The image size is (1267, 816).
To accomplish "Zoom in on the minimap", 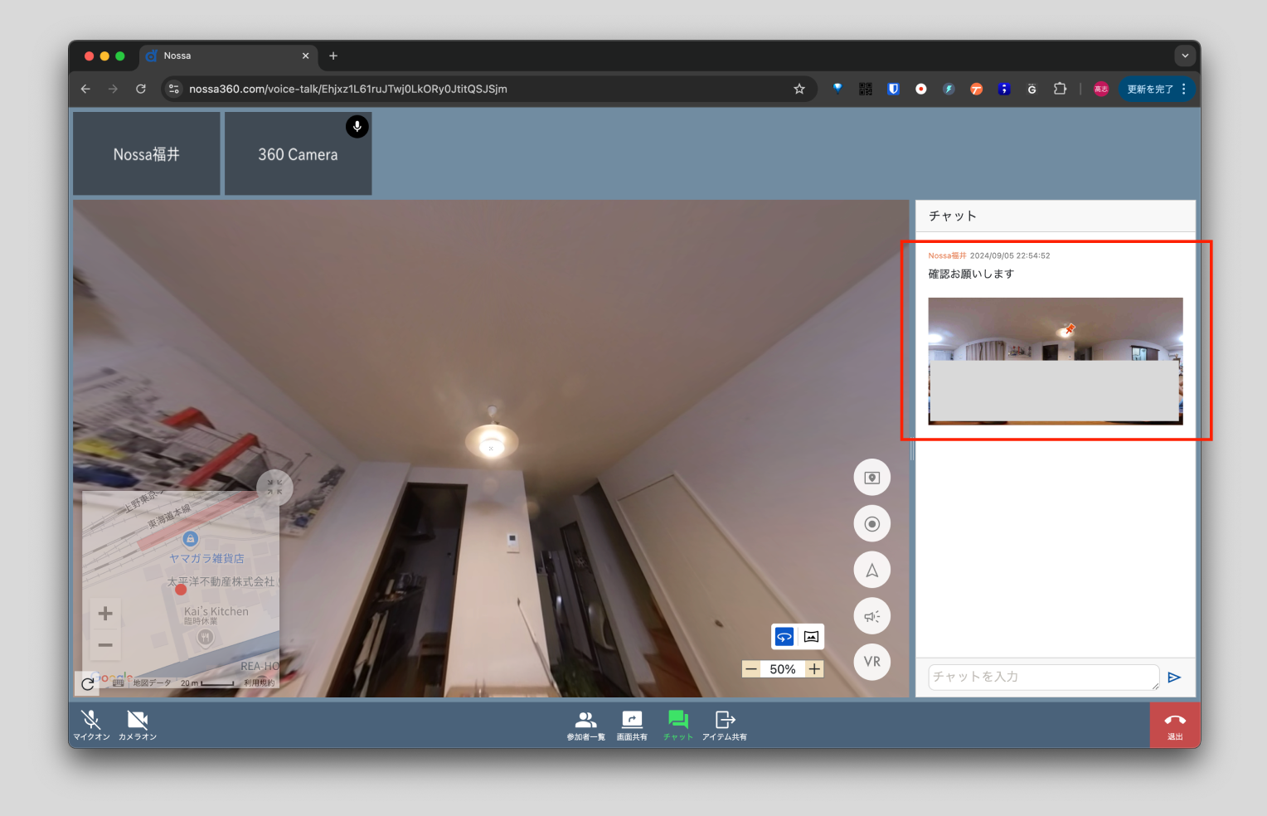I will [105, 614].
